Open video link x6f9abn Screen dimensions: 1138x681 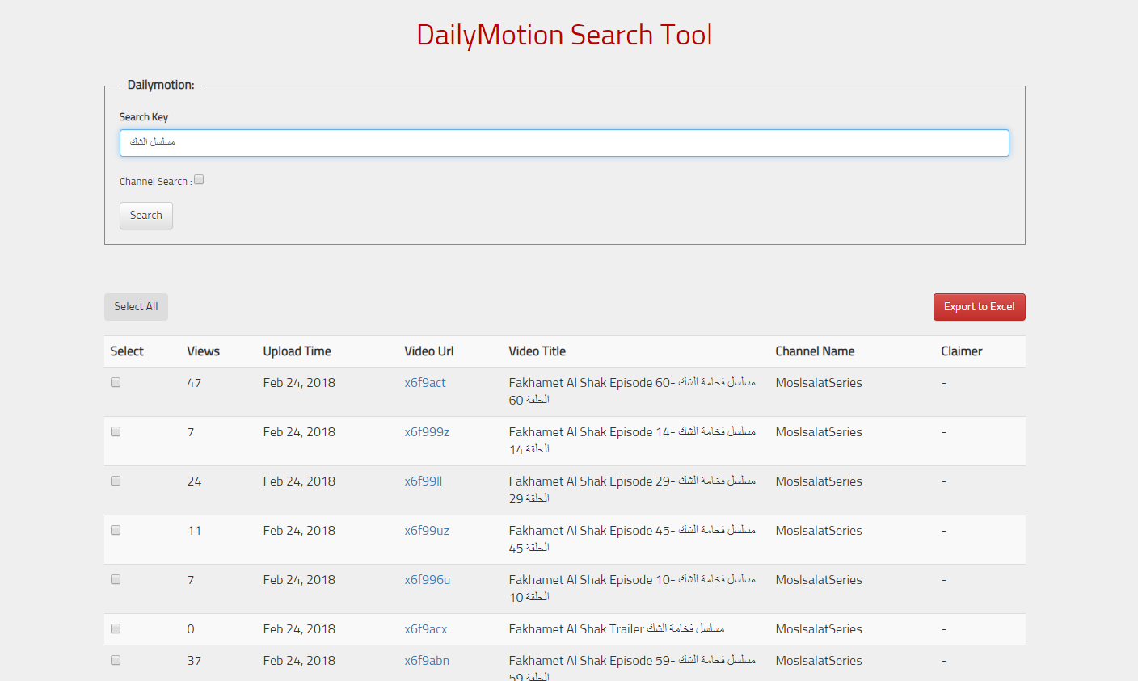pos(427,661)
